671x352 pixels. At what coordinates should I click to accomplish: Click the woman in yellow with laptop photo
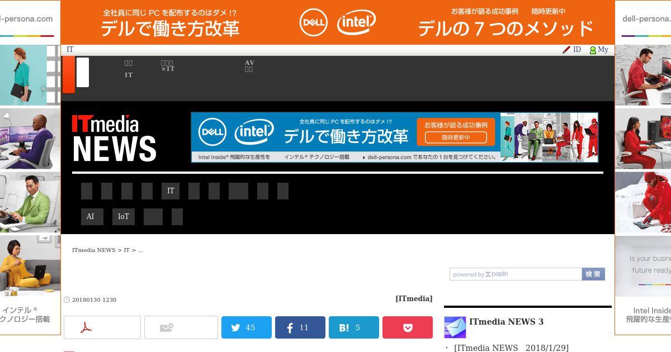click(x=30, y=266)
